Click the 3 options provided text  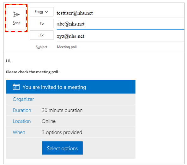point(62,132)
